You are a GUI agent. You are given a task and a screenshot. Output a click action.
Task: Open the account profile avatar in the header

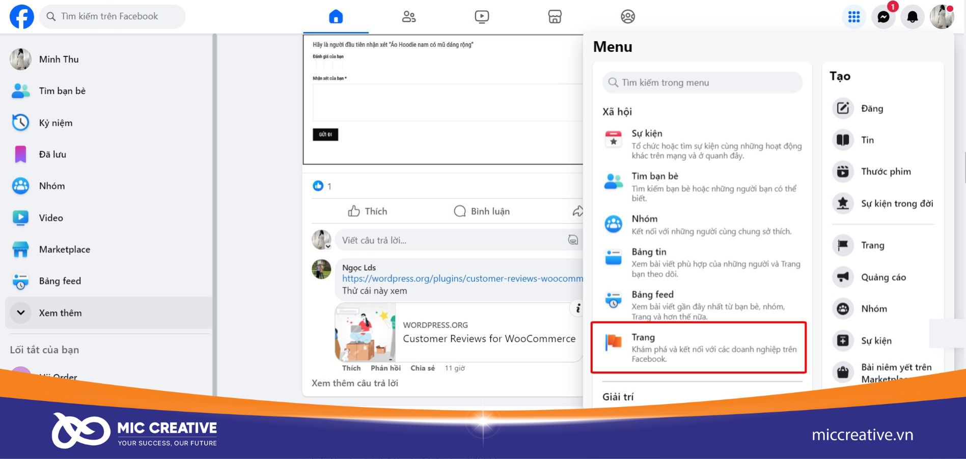click(x=942, y=17)
